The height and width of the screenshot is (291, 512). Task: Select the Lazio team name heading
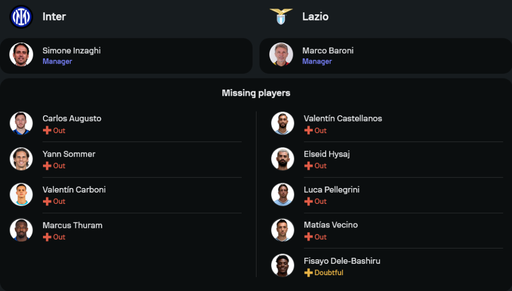tap(315, 16)
